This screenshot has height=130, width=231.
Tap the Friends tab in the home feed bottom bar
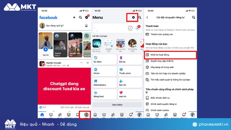coord(60,115)
